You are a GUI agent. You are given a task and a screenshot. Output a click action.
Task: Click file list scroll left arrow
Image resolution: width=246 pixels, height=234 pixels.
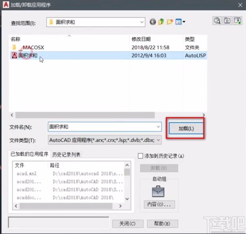point(12,115)
